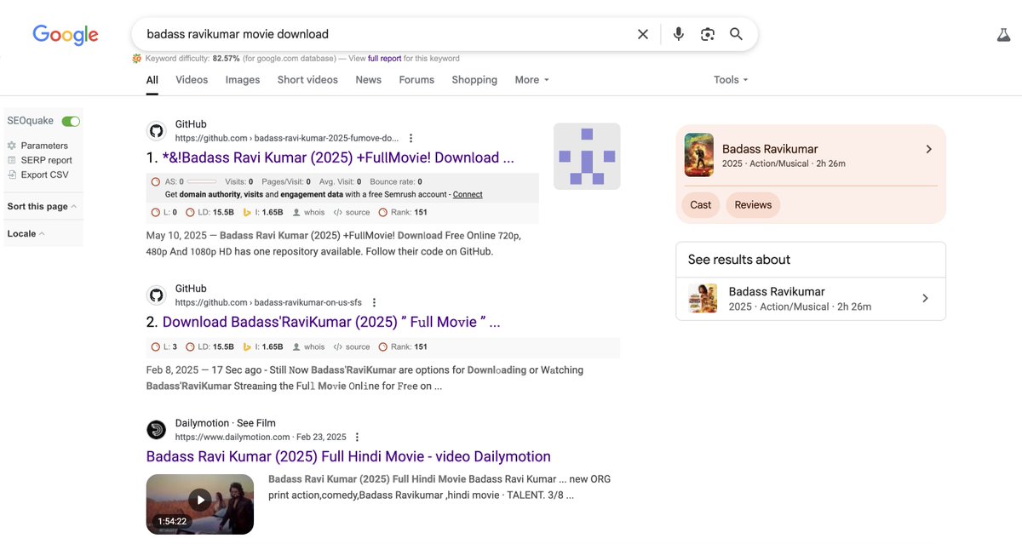Open the Tools dropdown
Screen dimensions: 1022x544
point(731,80)
